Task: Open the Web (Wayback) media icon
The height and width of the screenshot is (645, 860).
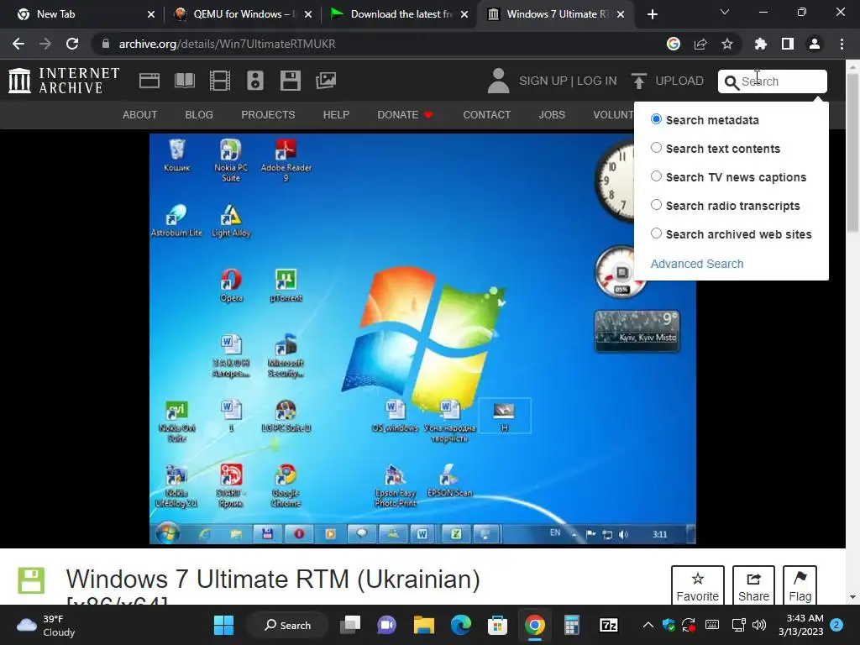Action: coord(149,81)
